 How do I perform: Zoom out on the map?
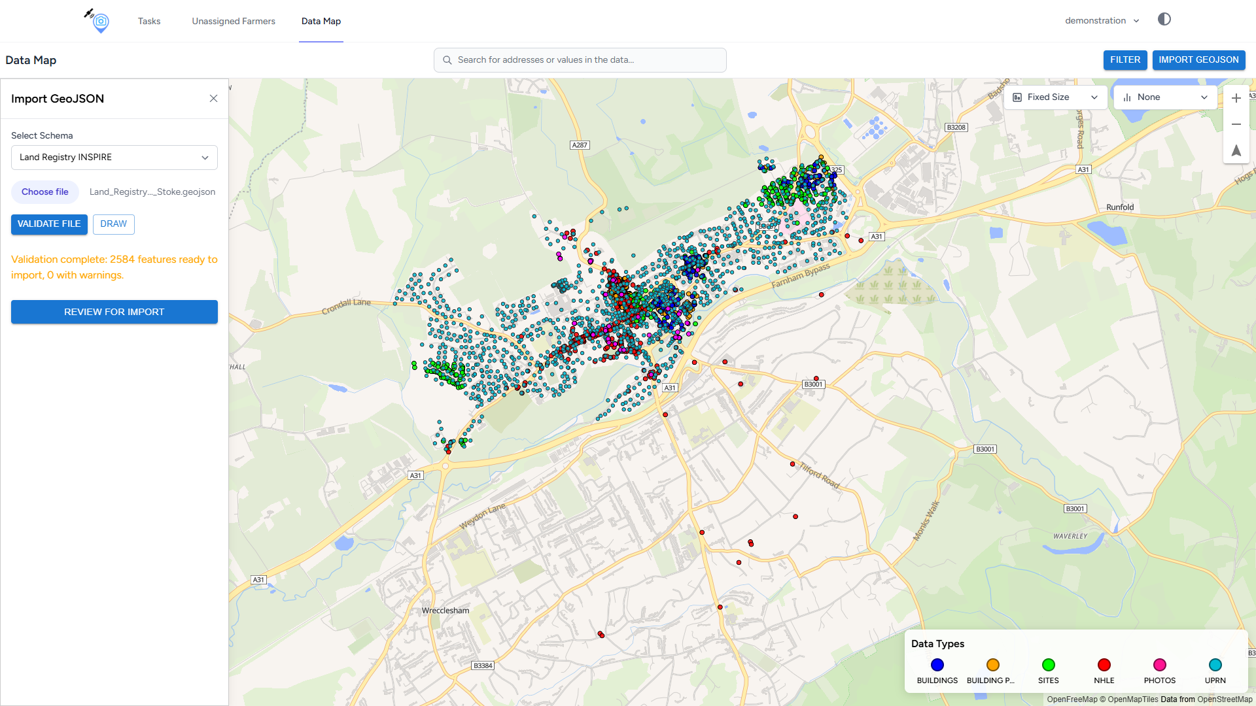point(1236,124)
